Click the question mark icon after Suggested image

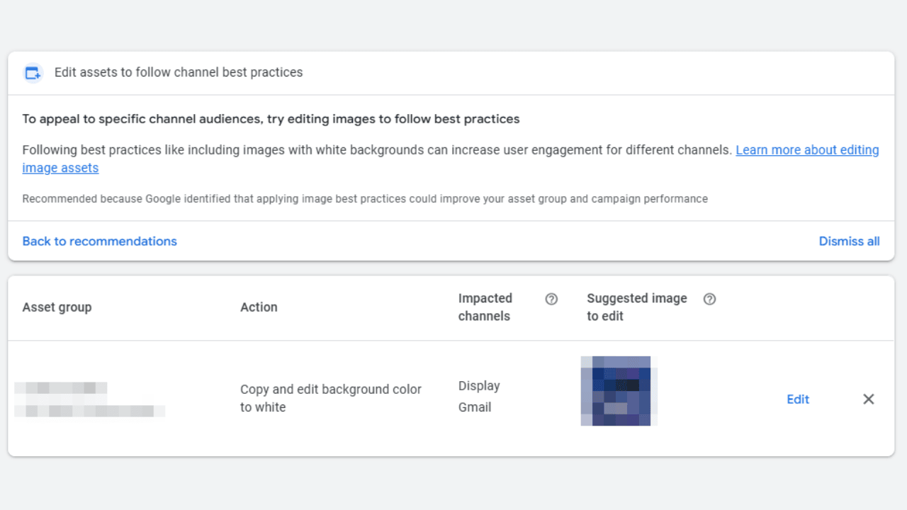710,299
